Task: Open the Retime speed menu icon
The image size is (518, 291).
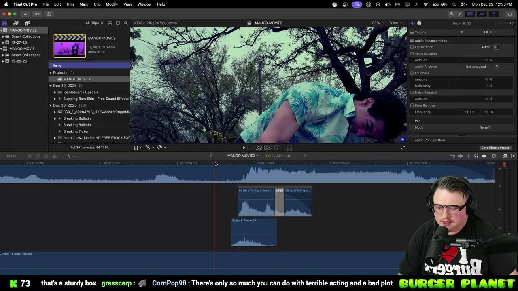Action: click(x=161, y=148)
